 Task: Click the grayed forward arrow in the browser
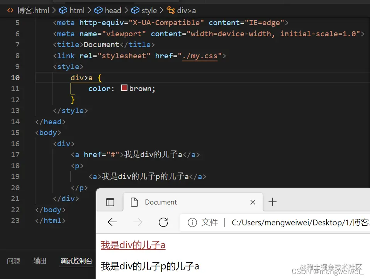click(138, 222)
